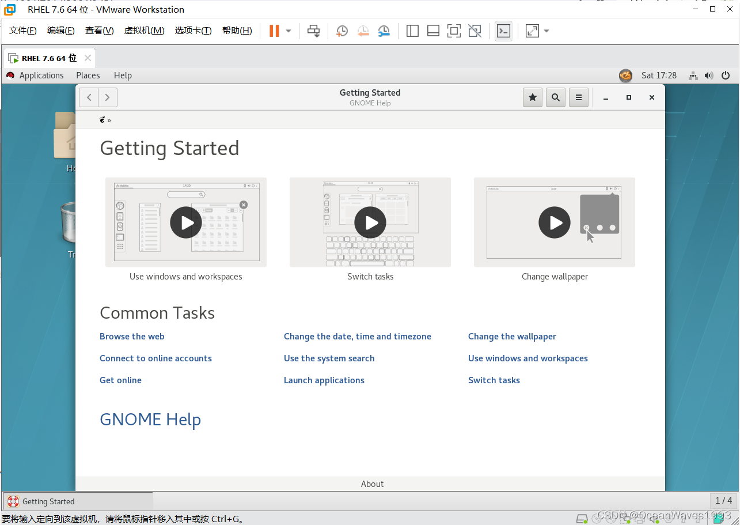Open Use the system search link
The image size is (740, 525).
pyautogui.click(x=329, y=358)
